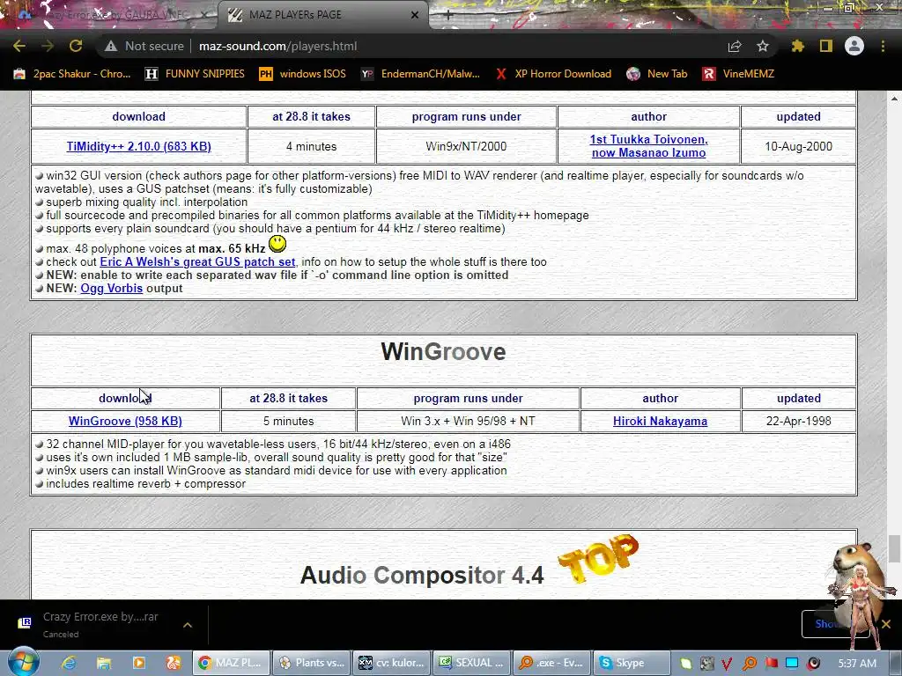Click the red flag tray icon
The height and width of the screenshot is (676, 902).
click(771, 664)
